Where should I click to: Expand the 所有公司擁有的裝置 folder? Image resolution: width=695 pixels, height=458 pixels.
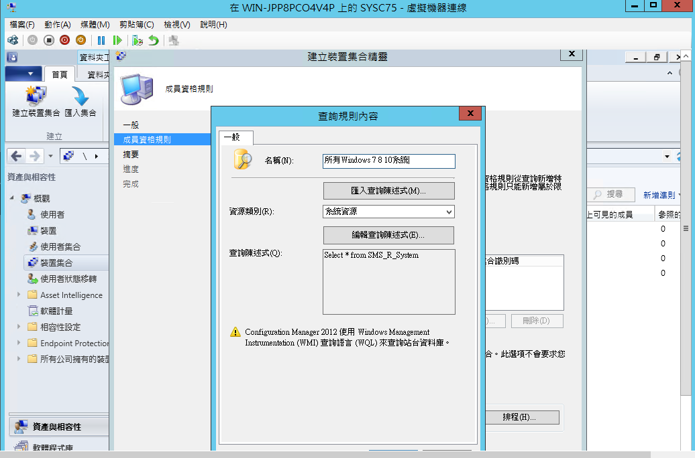click(19, 358)
